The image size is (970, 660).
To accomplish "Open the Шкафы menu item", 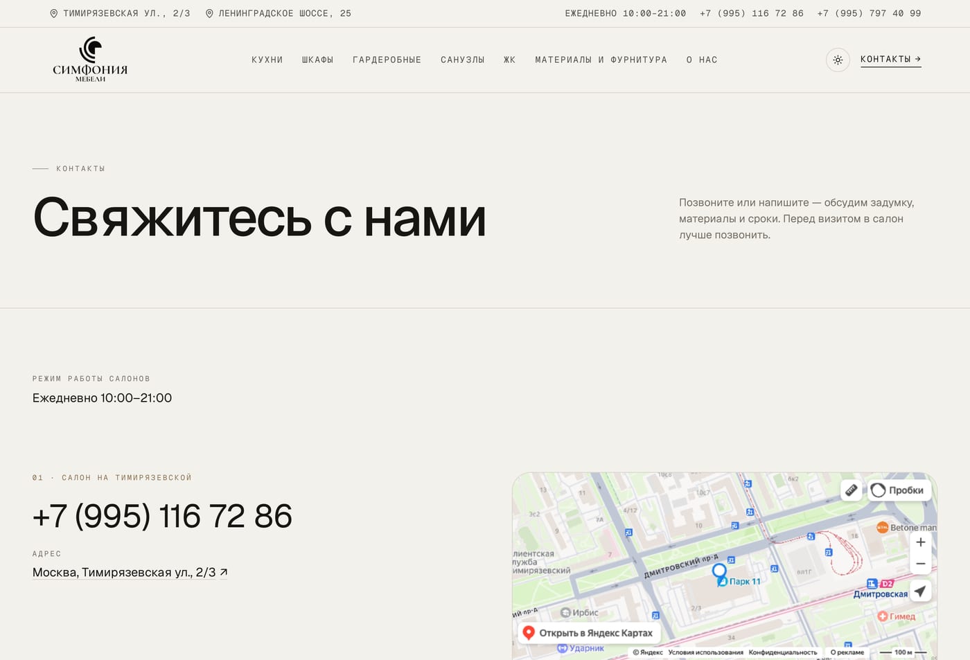I will (x=317, y=60).
